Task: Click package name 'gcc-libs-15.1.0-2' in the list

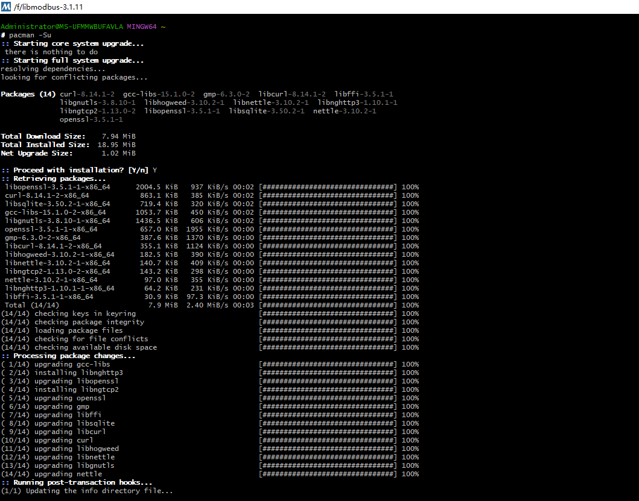Action: coord(159,94)
